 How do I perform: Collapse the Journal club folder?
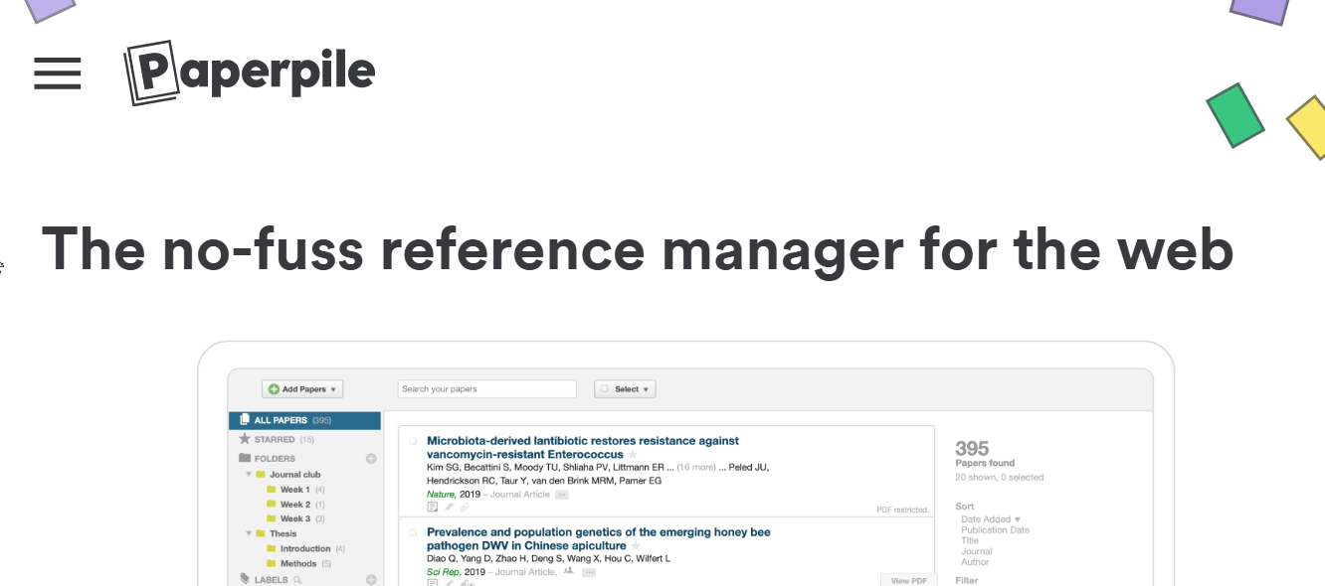point(249,475)
